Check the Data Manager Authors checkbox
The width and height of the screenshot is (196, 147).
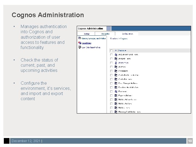(x=111, y=83)
